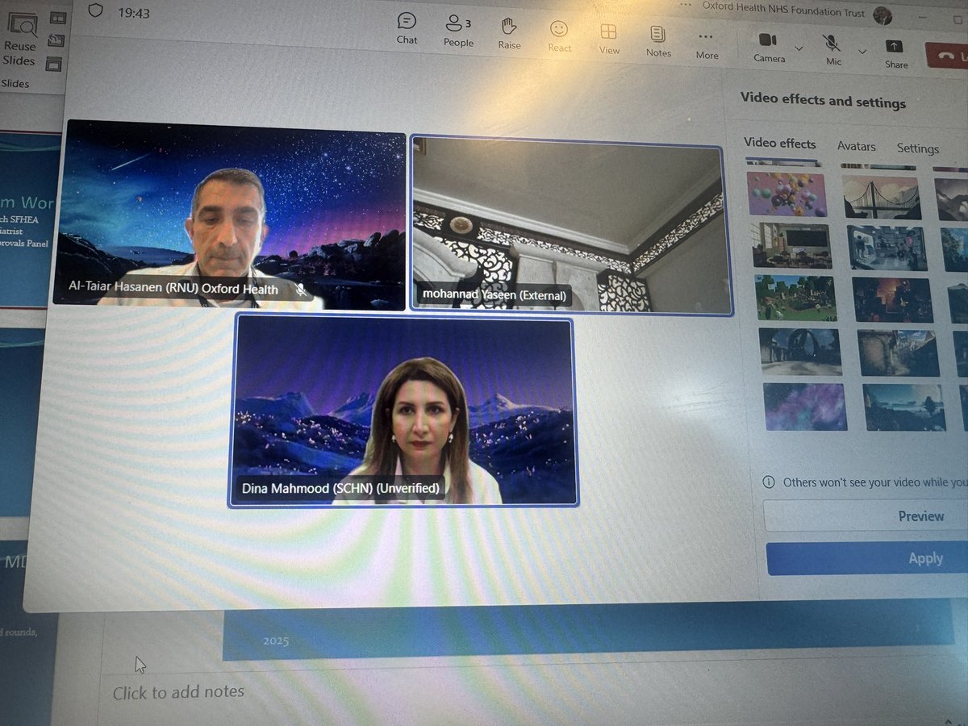Click the Video effects and settings heading
Image resolution: width=968 pixels, height=726 pixels.
pos(823,101)
